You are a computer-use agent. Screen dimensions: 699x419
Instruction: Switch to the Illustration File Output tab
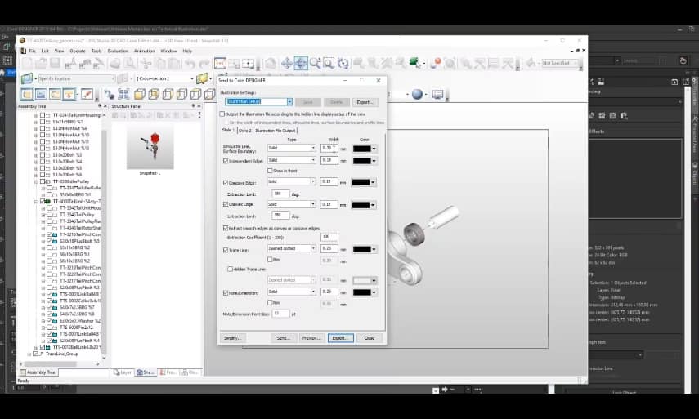tap(276, 131)
